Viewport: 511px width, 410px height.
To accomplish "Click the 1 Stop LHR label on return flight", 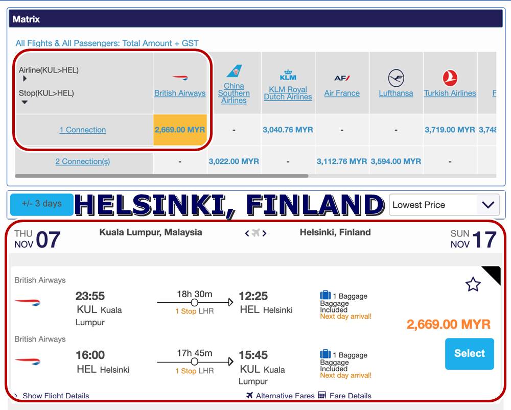I will tap(195, 371).
